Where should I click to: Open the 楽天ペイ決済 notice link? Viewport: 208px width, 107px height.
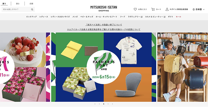point(104,25)
